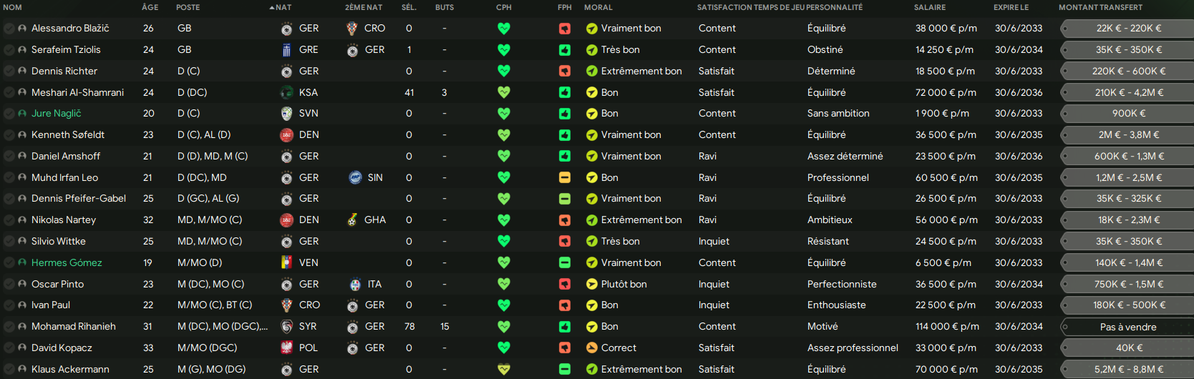The width and height of the screenshot is (1194, 379).
Task: Toggle NAT column sort arrow
Action: [x=272, y=8]
